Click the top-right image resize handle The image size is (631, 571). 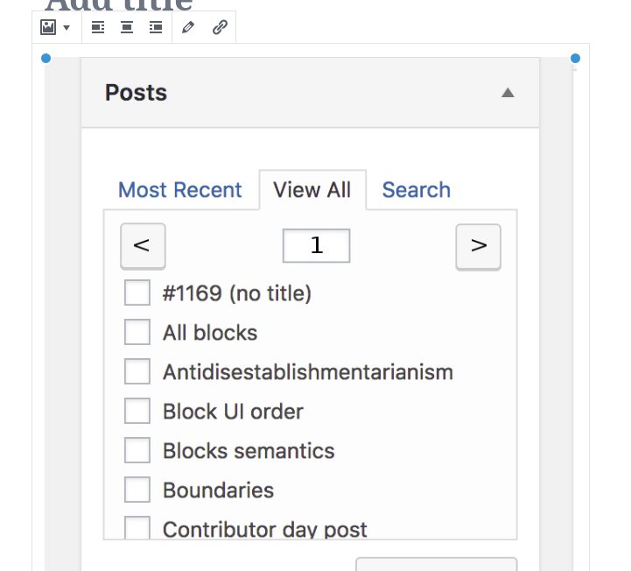coord(575,59)
